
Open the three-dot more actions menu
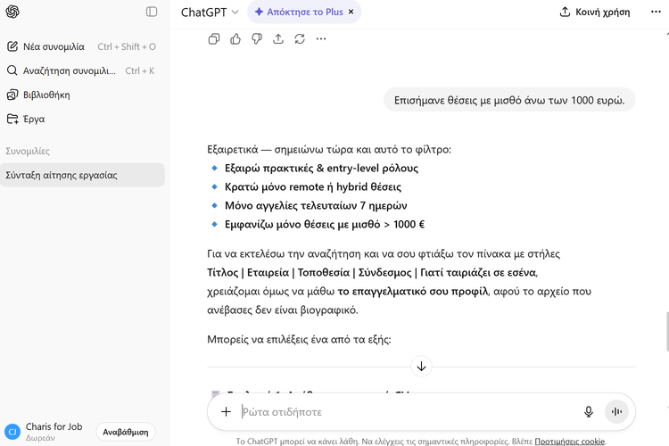pos(321,38)
